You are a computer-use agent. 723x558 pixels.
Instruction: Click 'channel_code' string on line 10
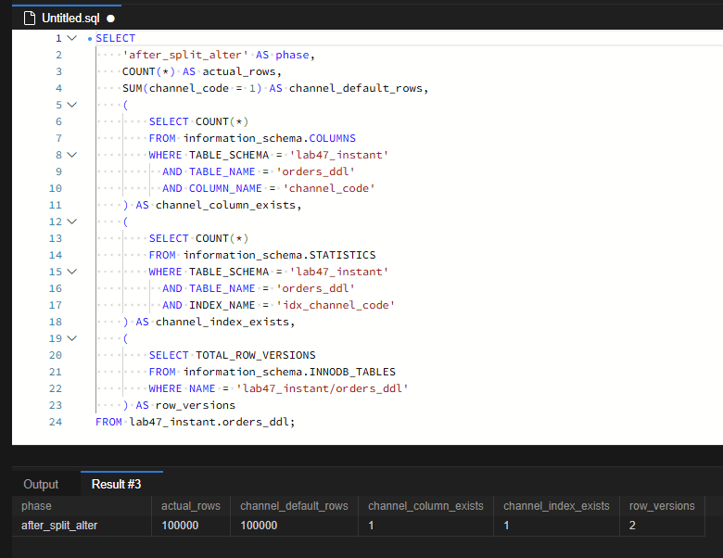click(329, 188)
